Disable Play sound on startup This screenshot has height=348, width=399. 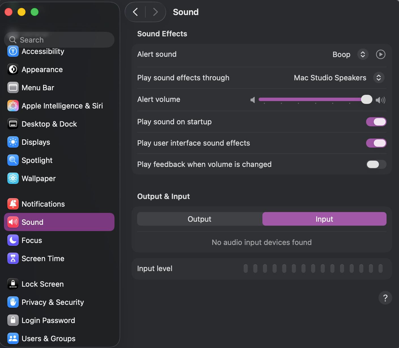click(x=376, y=122)
